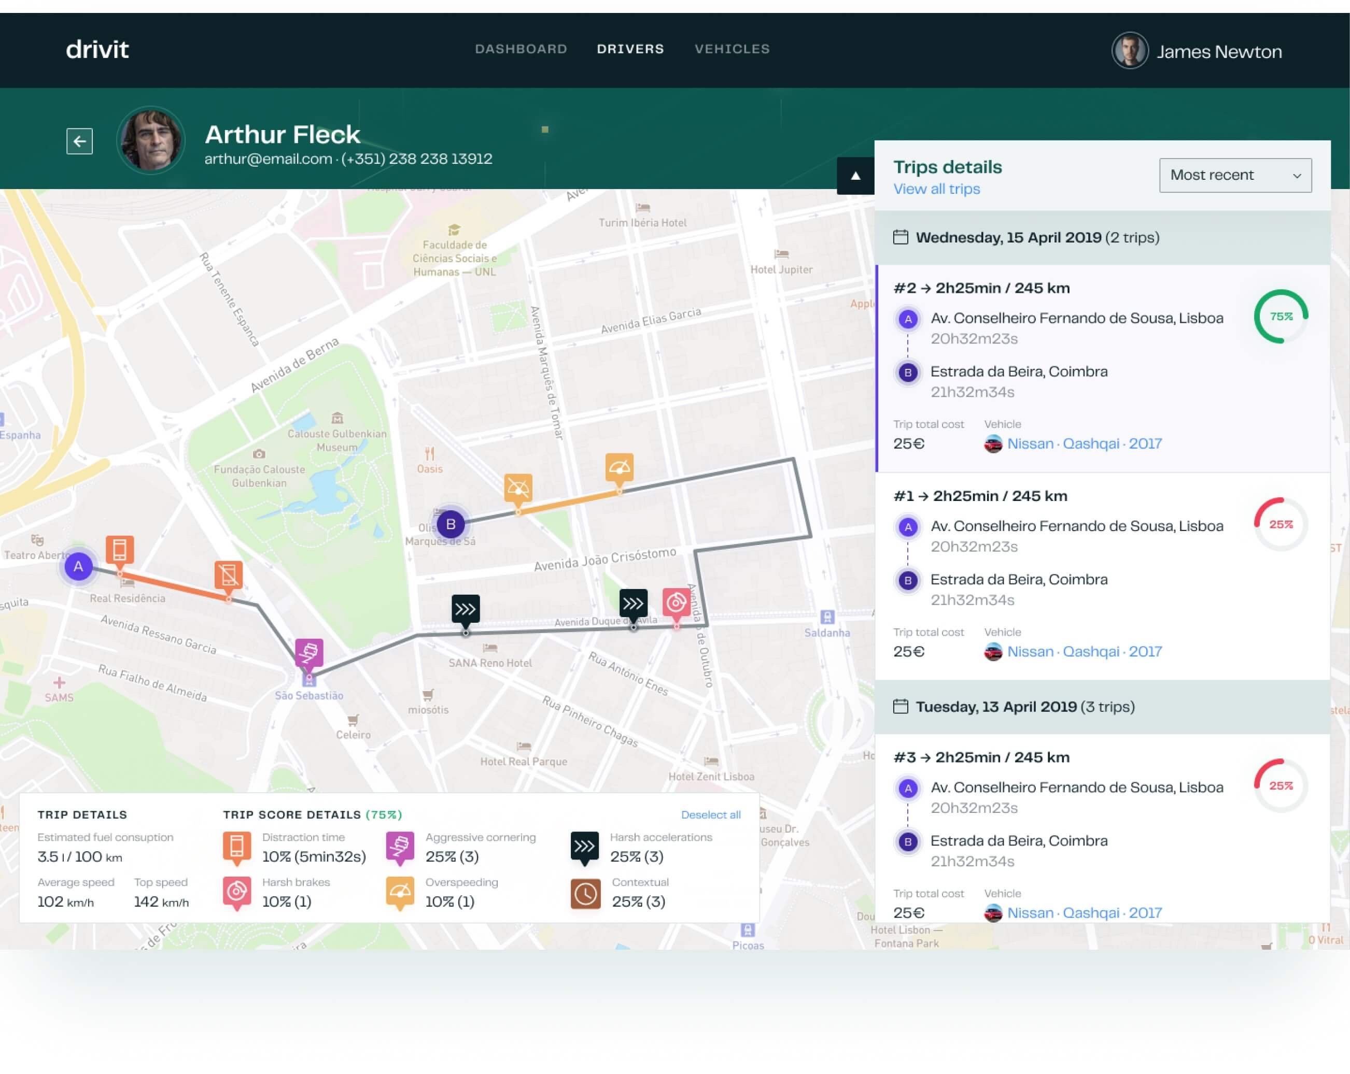Open the Most recent sort dropdown
Screen dimensions: 1350x1074
1235,175
